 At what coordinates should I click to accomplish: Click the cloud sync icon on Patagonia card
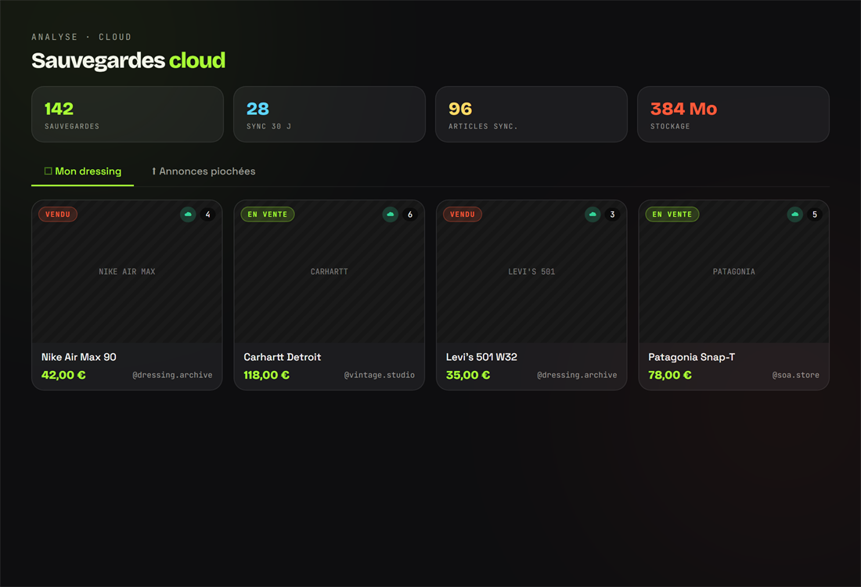pos(794,214)
